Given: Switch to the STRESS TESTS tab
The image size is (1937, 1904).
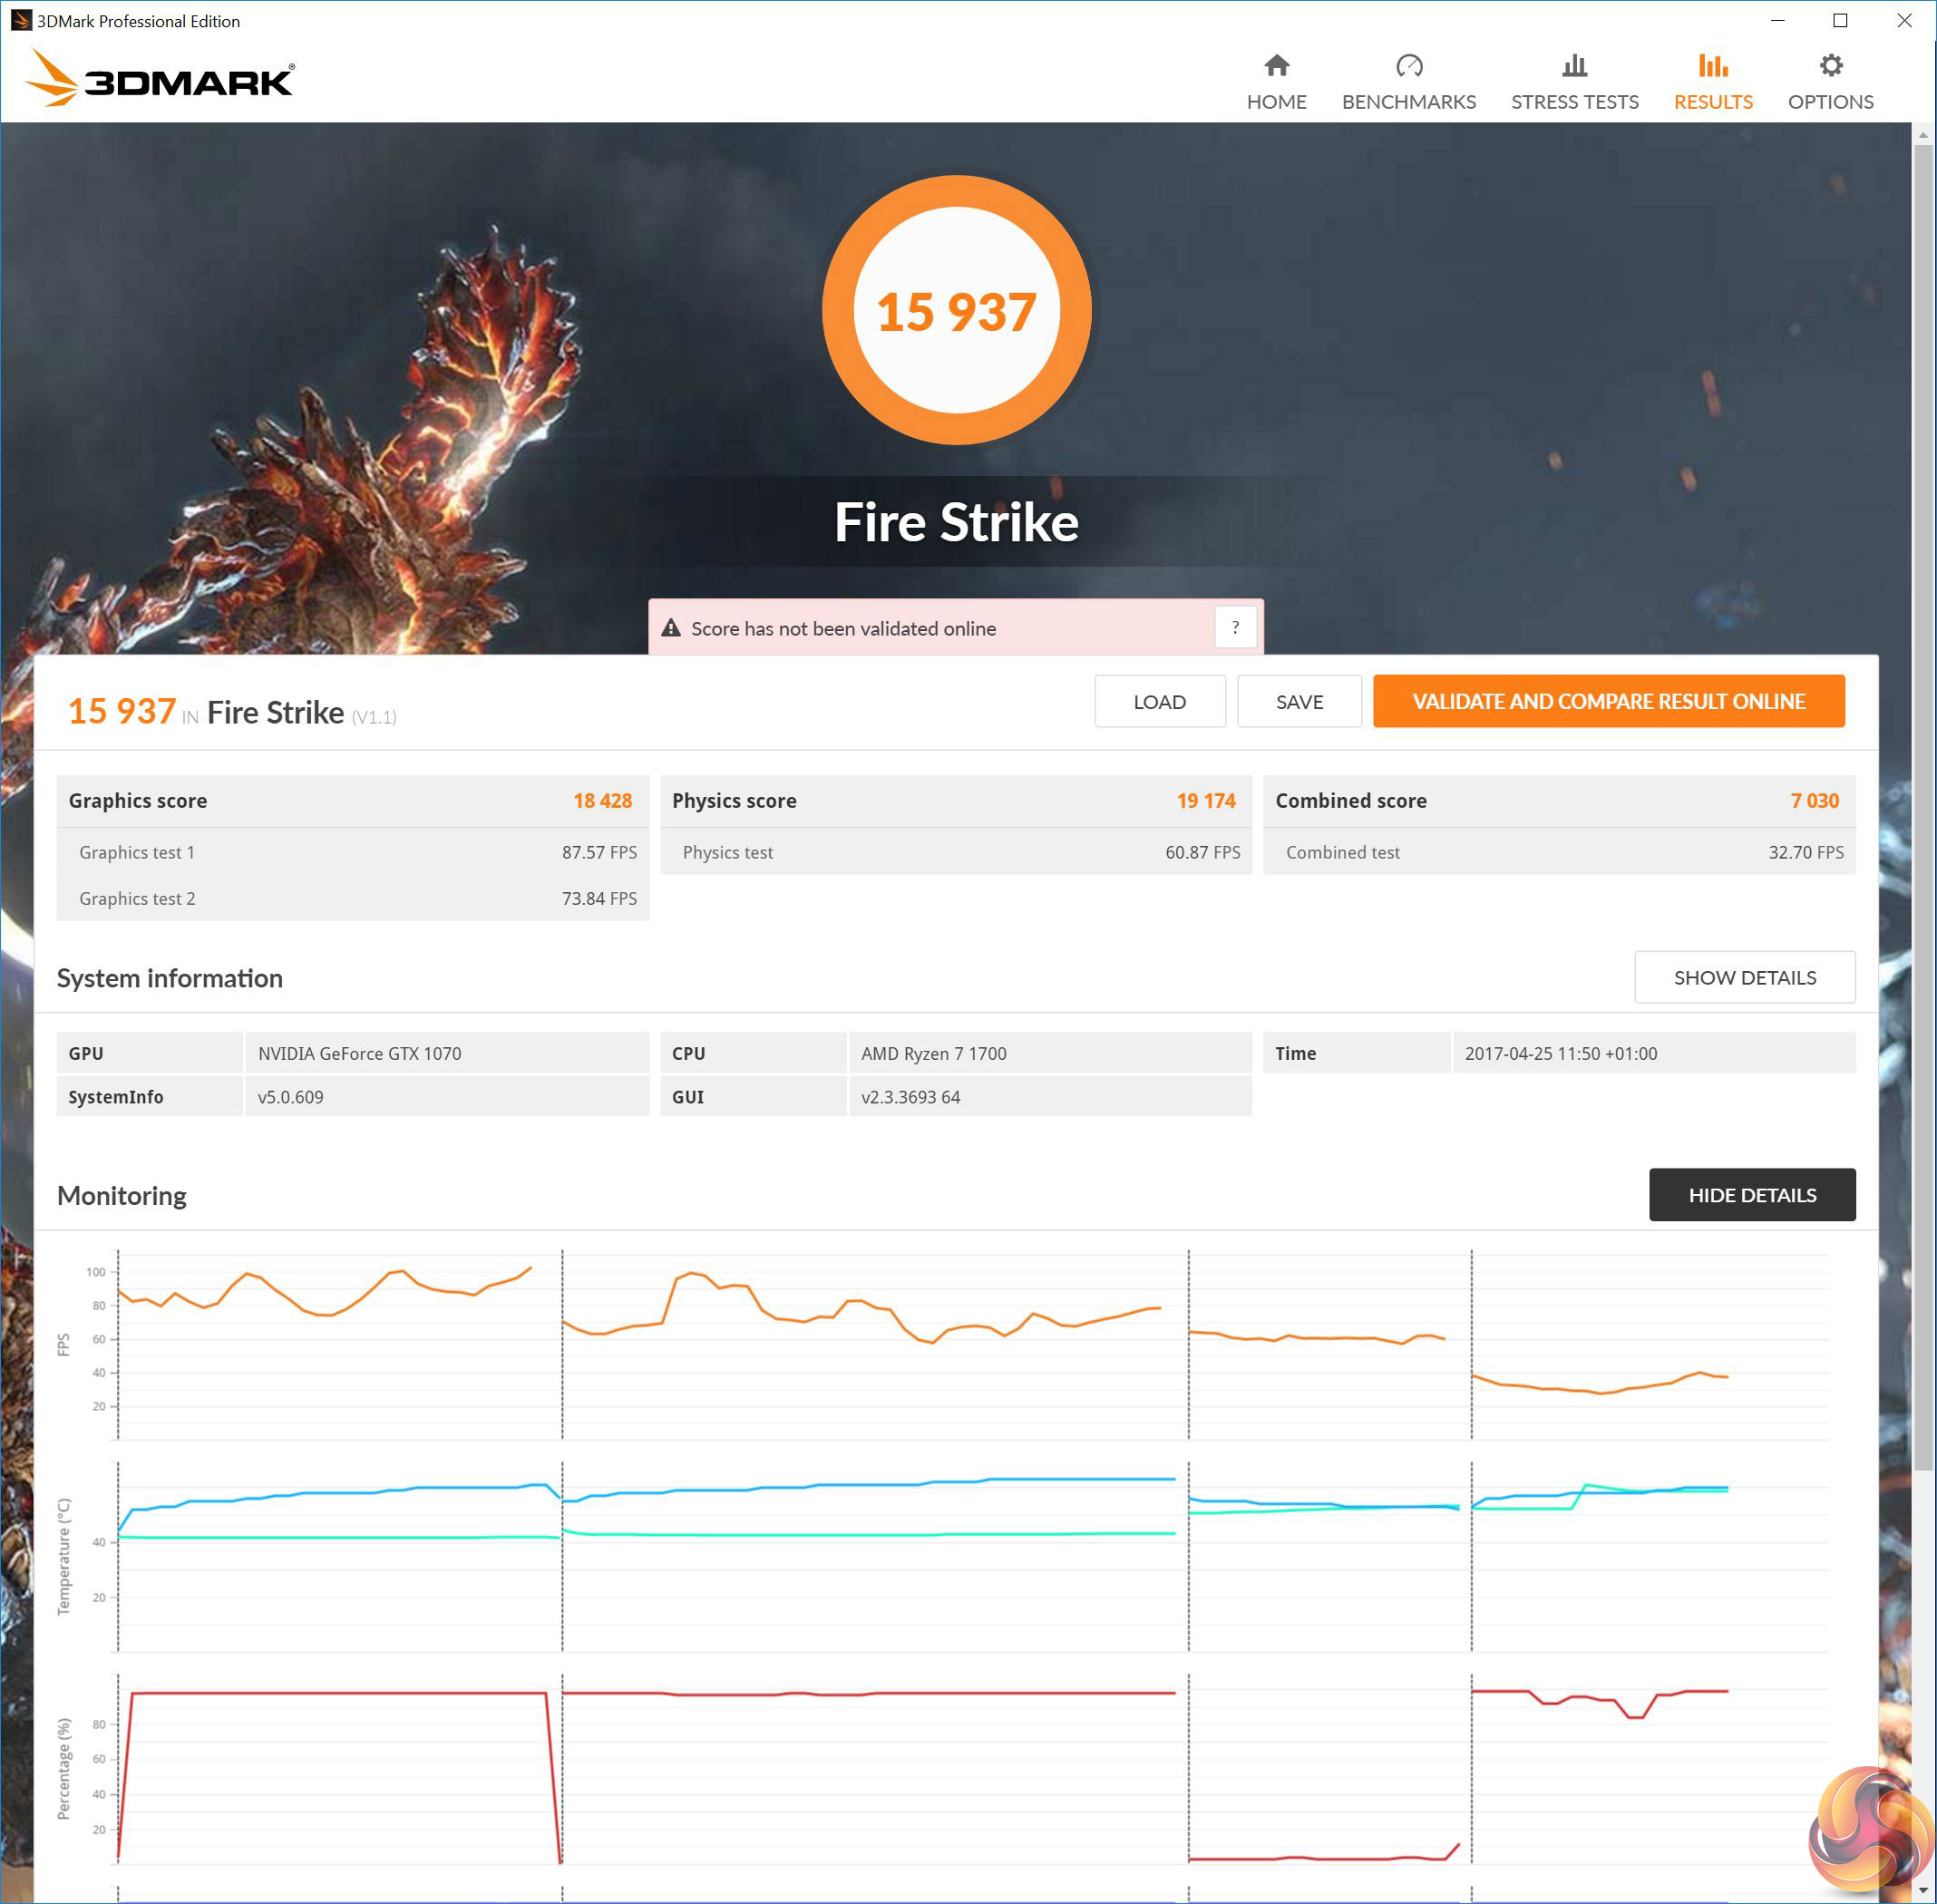Looking at the screenshot, I should [x=1574, y=102].
